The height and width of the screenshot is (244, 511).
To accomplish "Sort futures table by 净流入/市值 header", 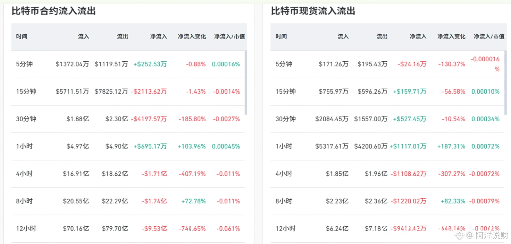I will [x=229, y=36].
